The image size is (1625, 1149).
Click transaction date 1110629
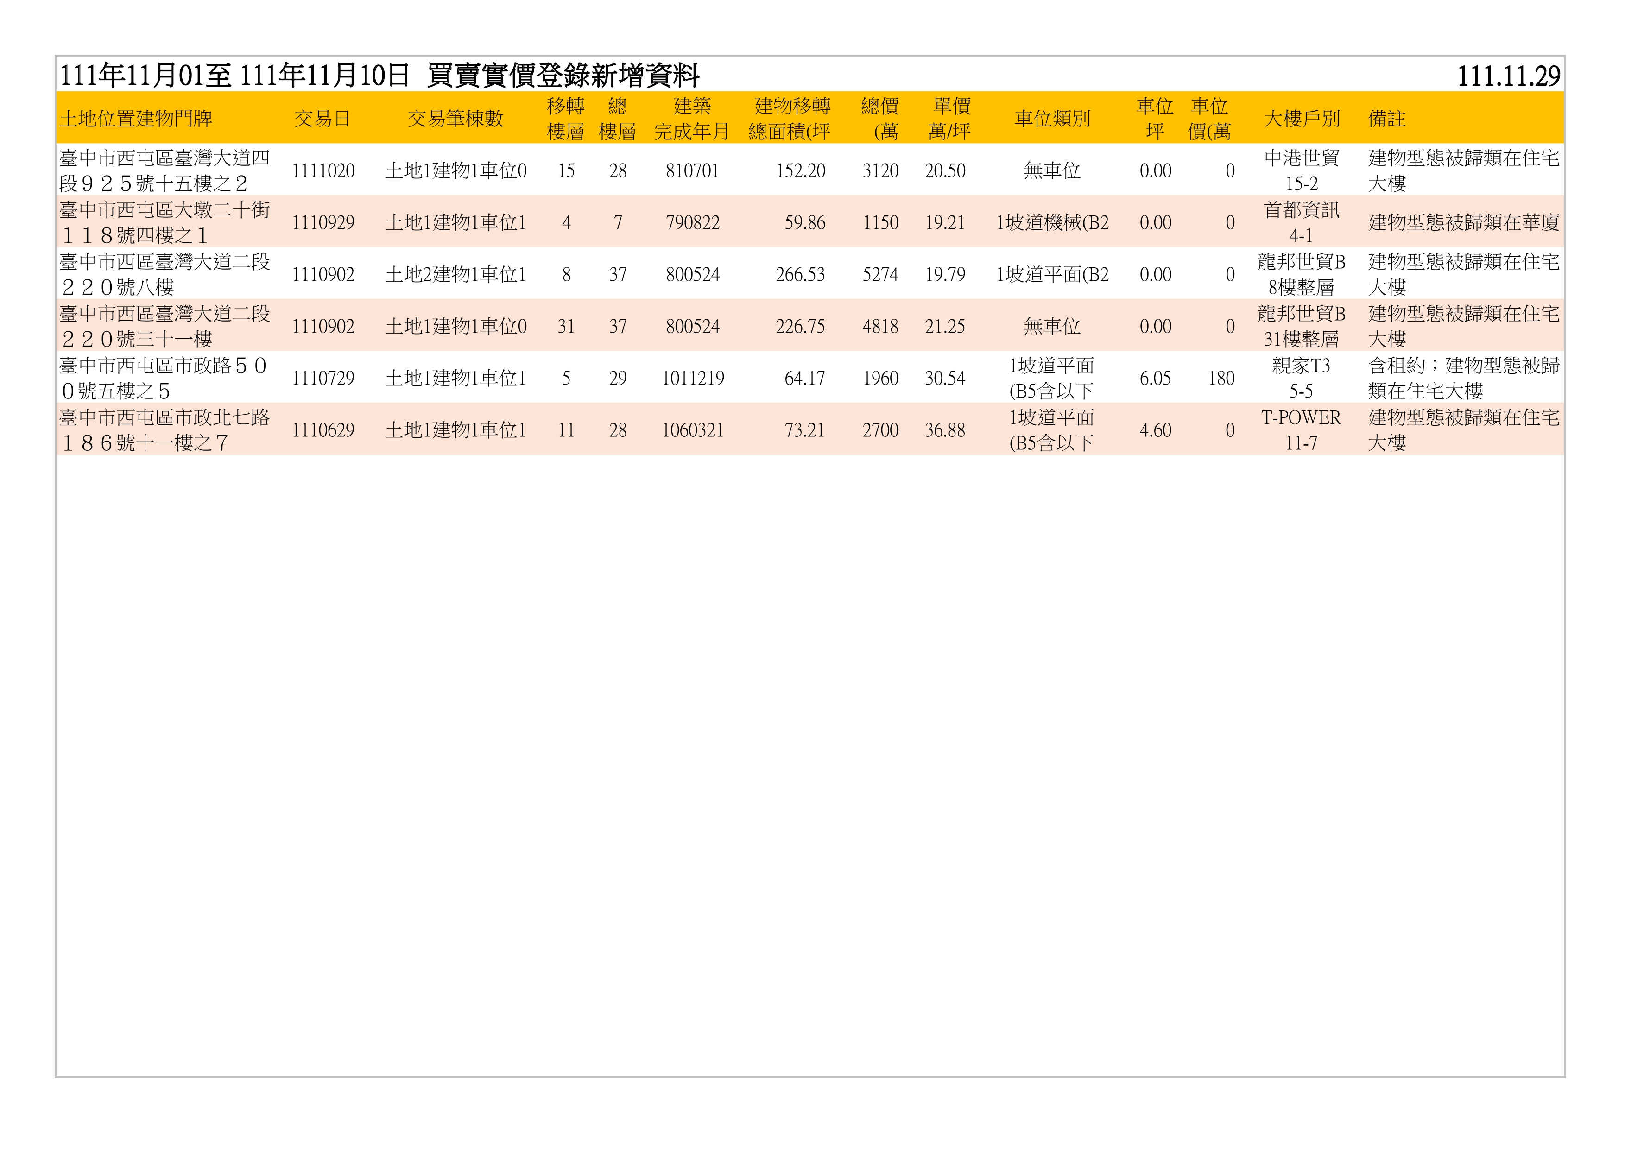coord(323,429)
